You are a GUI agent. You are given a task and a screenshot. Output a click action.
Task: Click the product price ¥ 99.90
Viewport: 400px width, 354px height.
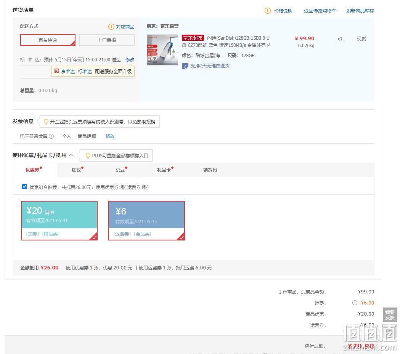(305, 38)
